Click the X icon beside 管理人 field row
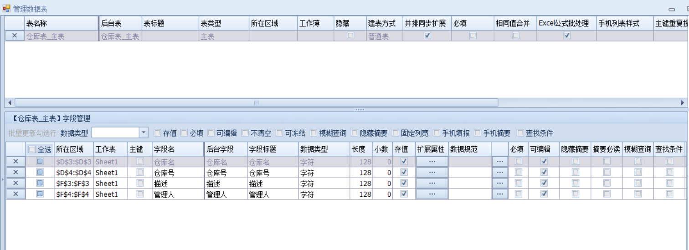The image size is (689, 250). click(x=15, y=194)
